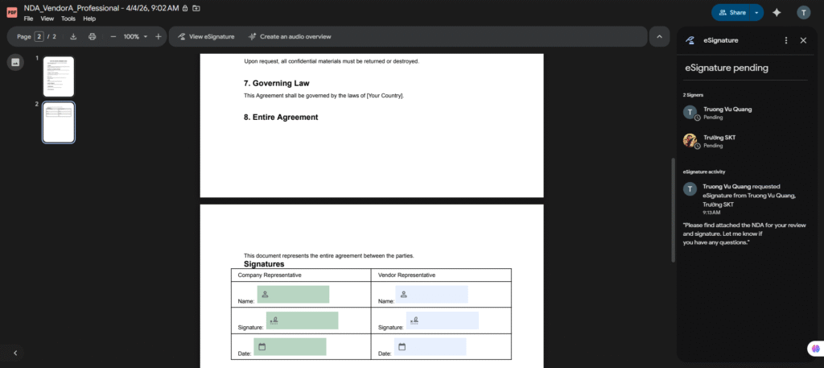Click the download icon in the toolbar
Screen dimensions: 824x368
[x=73, y=36]
